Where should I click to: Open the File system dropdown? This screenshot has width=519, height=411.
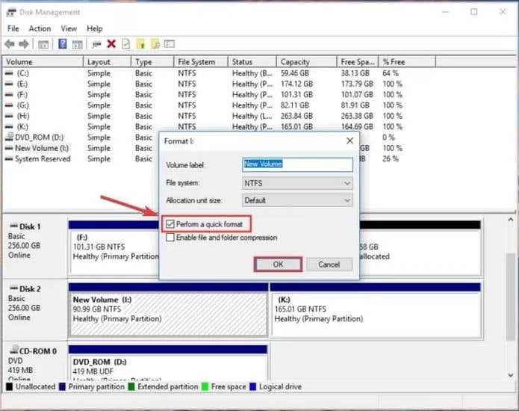297,182
